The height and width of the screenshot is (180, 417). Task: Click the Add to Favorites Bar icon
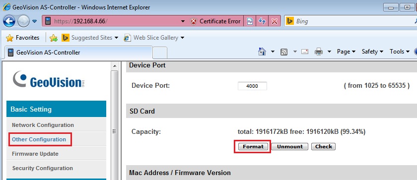(54, 38)
